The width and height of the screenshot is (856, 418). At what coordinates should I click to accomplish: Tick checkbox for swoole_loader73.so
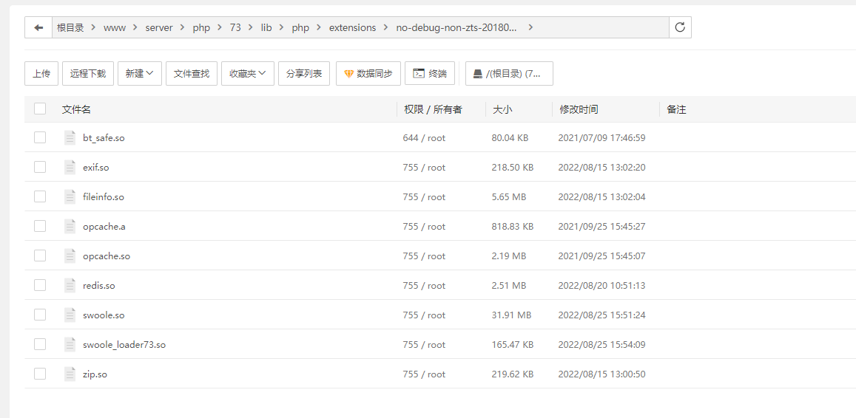[40, 344]
